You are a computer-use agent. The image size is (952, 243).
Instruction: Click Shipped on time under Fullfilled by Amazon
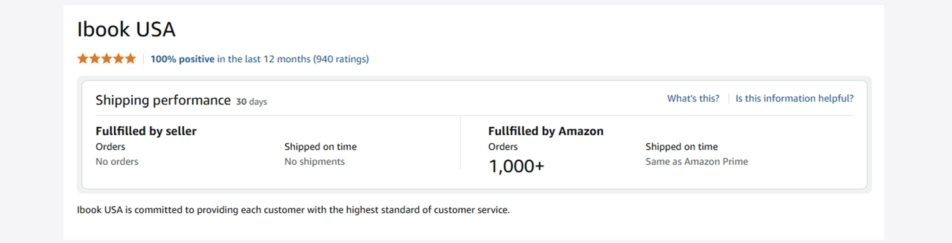[x=681, y=147]
